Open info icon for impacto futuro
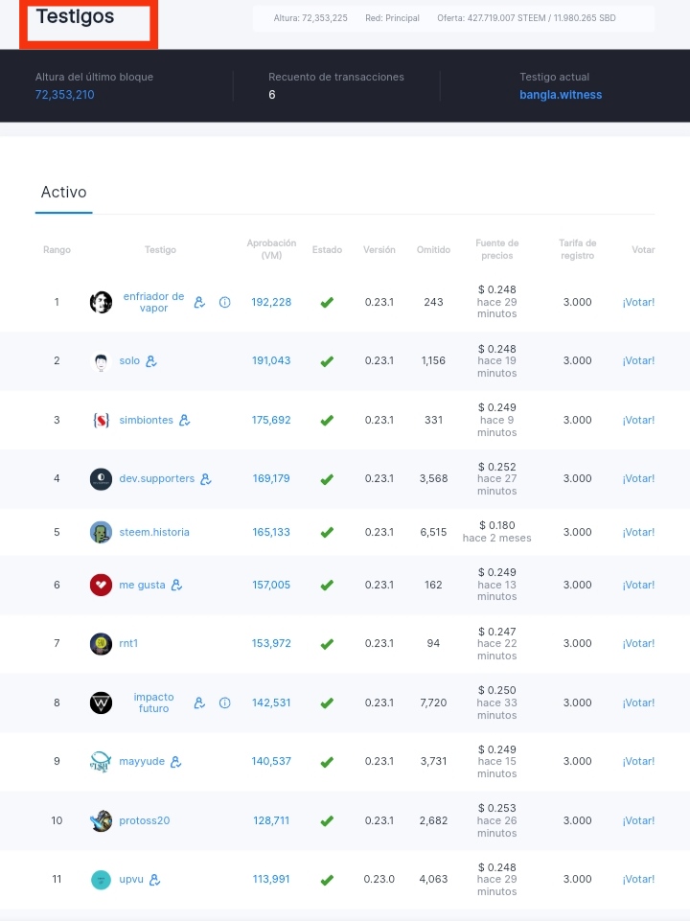690x921 pixels. 225,702
